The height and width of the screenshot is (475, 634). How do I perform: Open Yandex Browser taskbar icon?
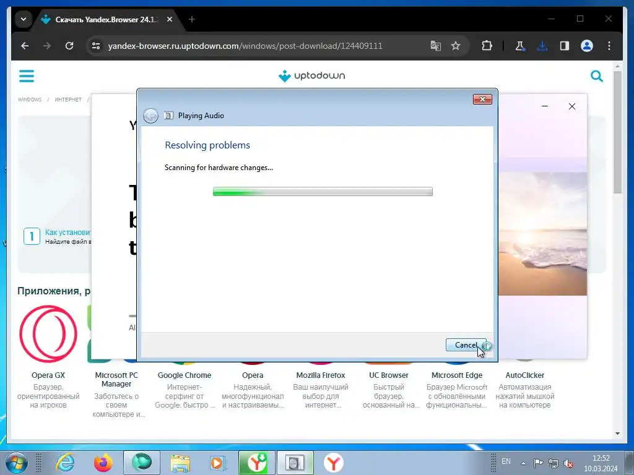(334, 463)
